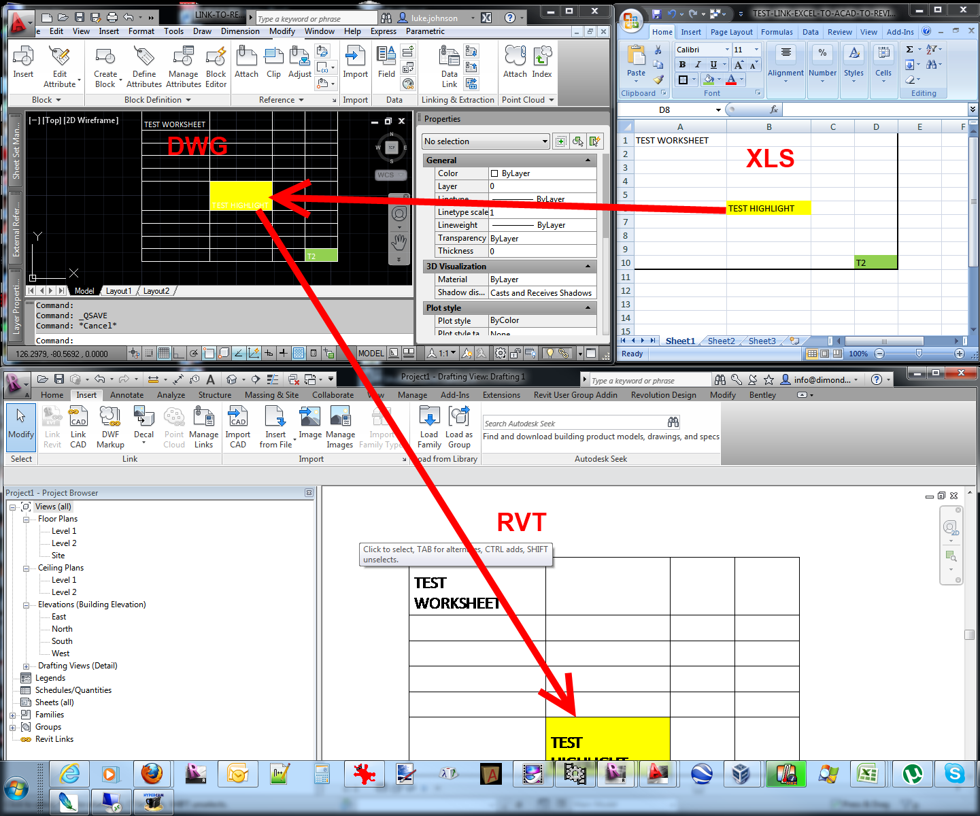The height and width of the screenshot is (816, 980).
Task: Open Skype from the taskbar
Action: 954,774
